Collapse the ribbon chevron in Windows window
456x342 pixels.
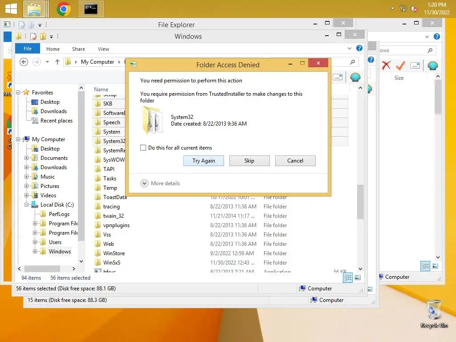click(350, 48)
